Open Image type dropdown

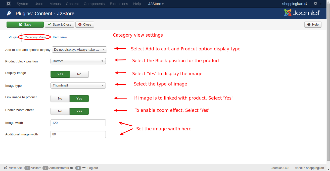click(78, 85)
